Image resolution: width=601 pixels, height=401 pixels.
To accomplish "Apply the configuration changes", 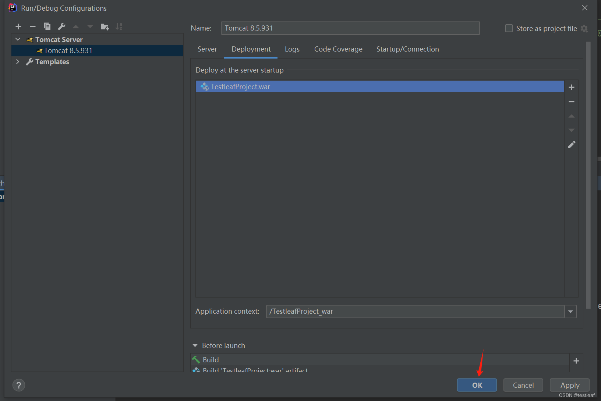I will (x=570, y=385).
